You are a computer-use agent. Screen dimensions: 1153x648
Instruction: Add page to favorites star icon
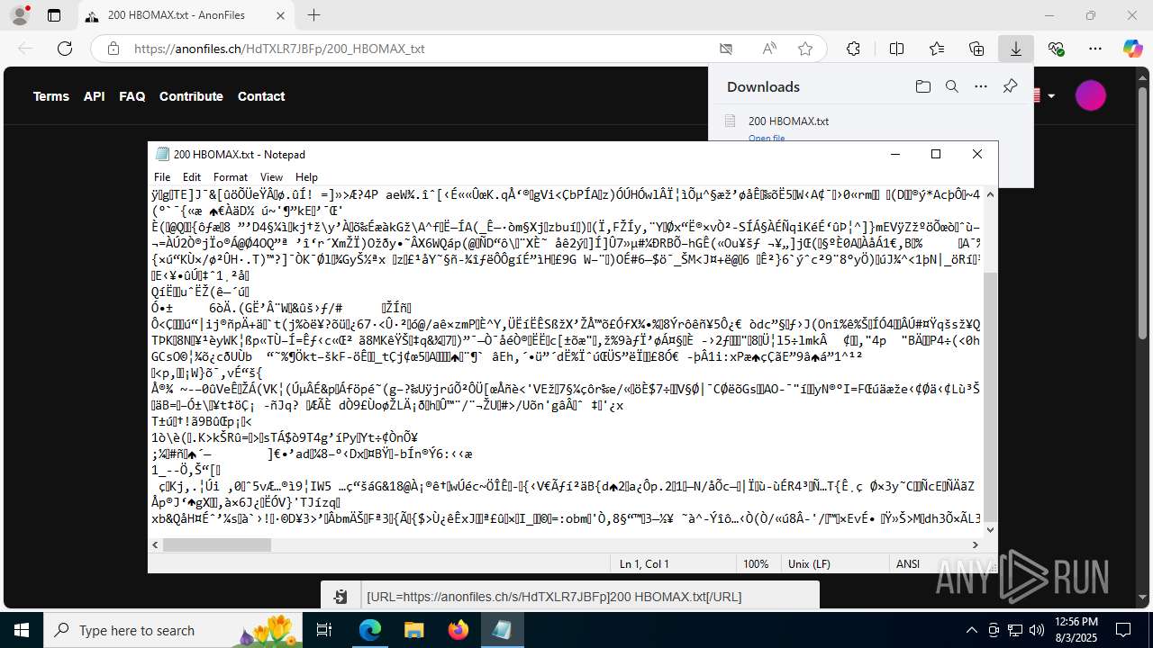[x=805, y=49]
